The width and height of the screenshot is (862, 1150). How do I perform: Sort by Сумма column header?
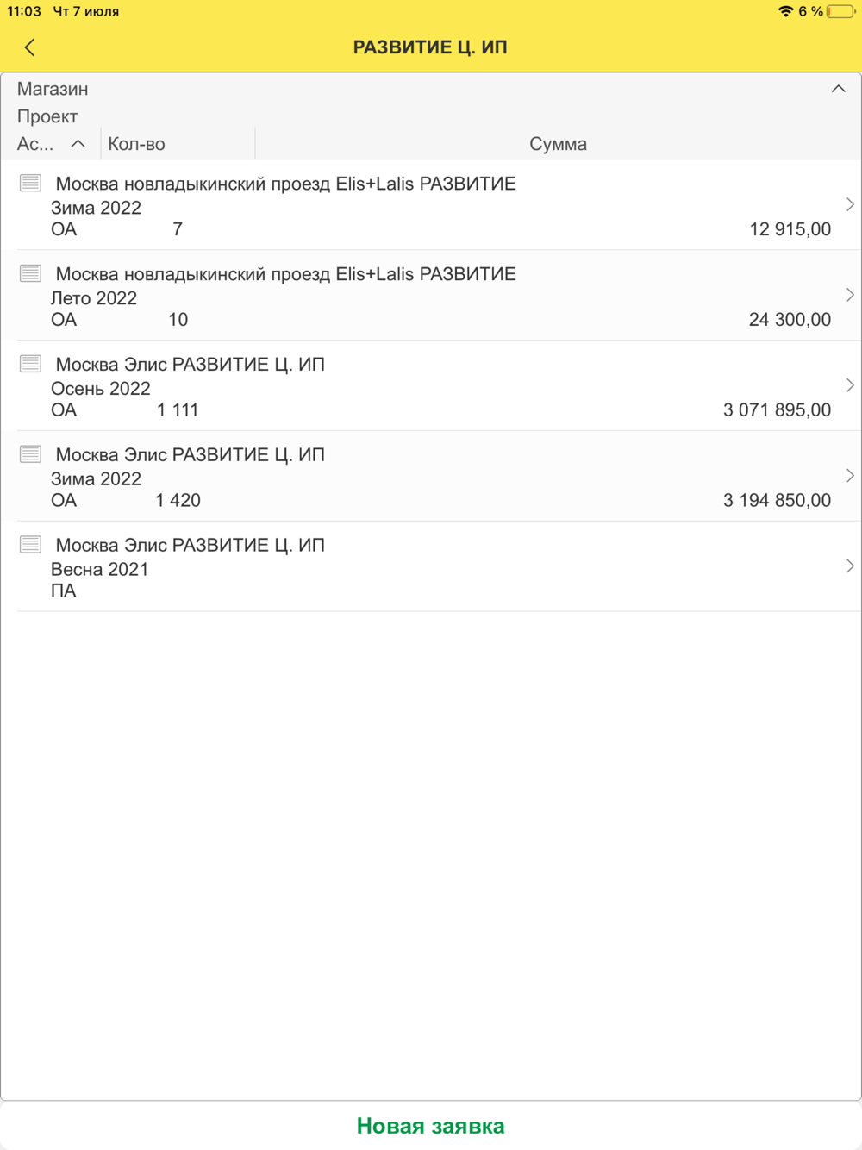558,144
